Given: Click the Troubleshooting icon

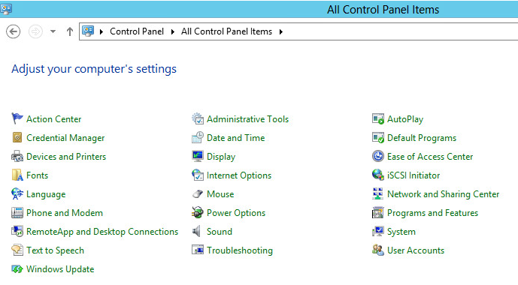Looking at the screenshot, I should pyautogui.click(x=198, y=250).
